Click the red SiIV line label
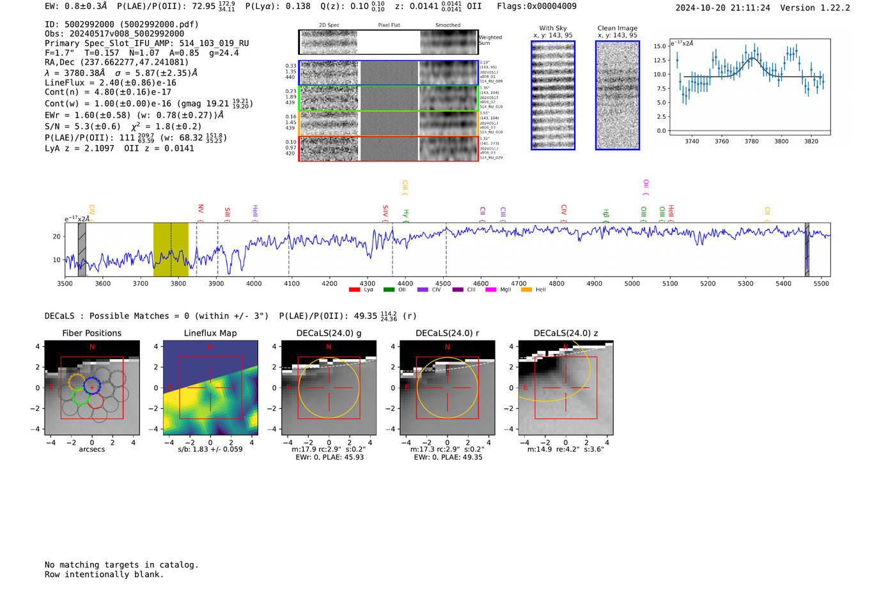This screenshot has height=609, width=895. (x=385, y=212)
